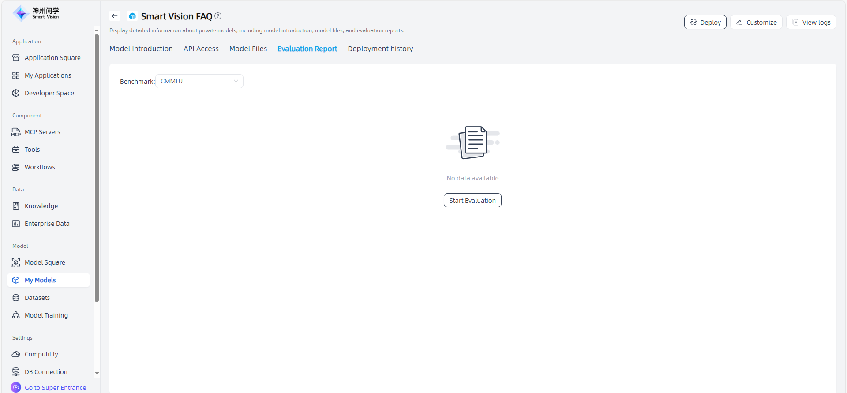The height and width of the screenshot is (393, 847).
Task: Open the MCP Servers page
Action: 42,132
